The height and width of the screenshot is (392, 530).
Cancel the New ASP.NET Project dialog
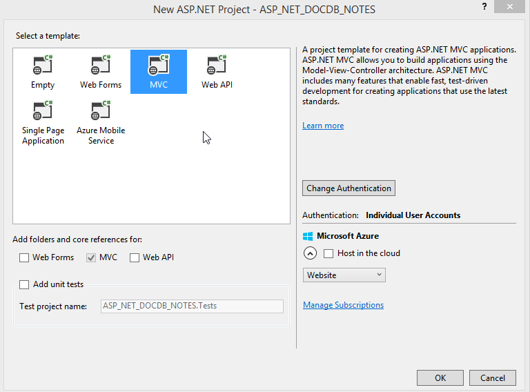click(x=493, y=378)
